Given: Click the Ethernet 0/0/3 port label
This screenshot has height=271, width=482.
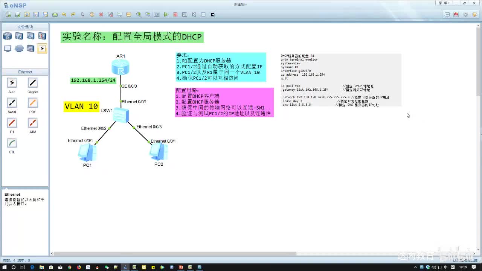Looking at the screenshot, I should tap(149, 127).
